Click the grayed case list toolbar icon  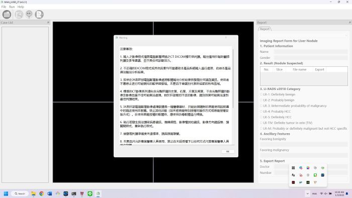[x=19, y=15]
